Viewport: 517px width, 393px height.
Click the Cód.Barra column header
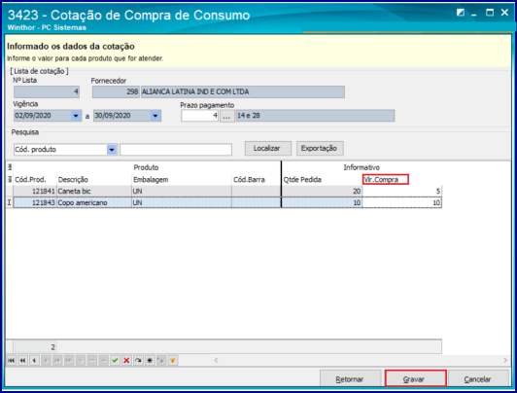(257, 180)
